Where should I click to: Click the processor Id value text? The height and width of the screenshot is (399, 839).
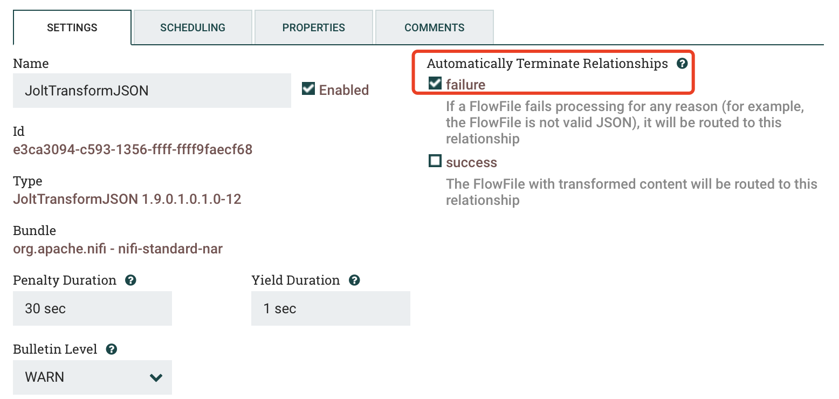[133, 149]
